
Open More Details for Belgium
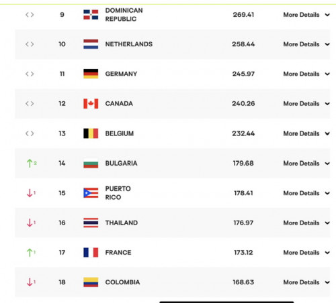[x=301, y=133]
